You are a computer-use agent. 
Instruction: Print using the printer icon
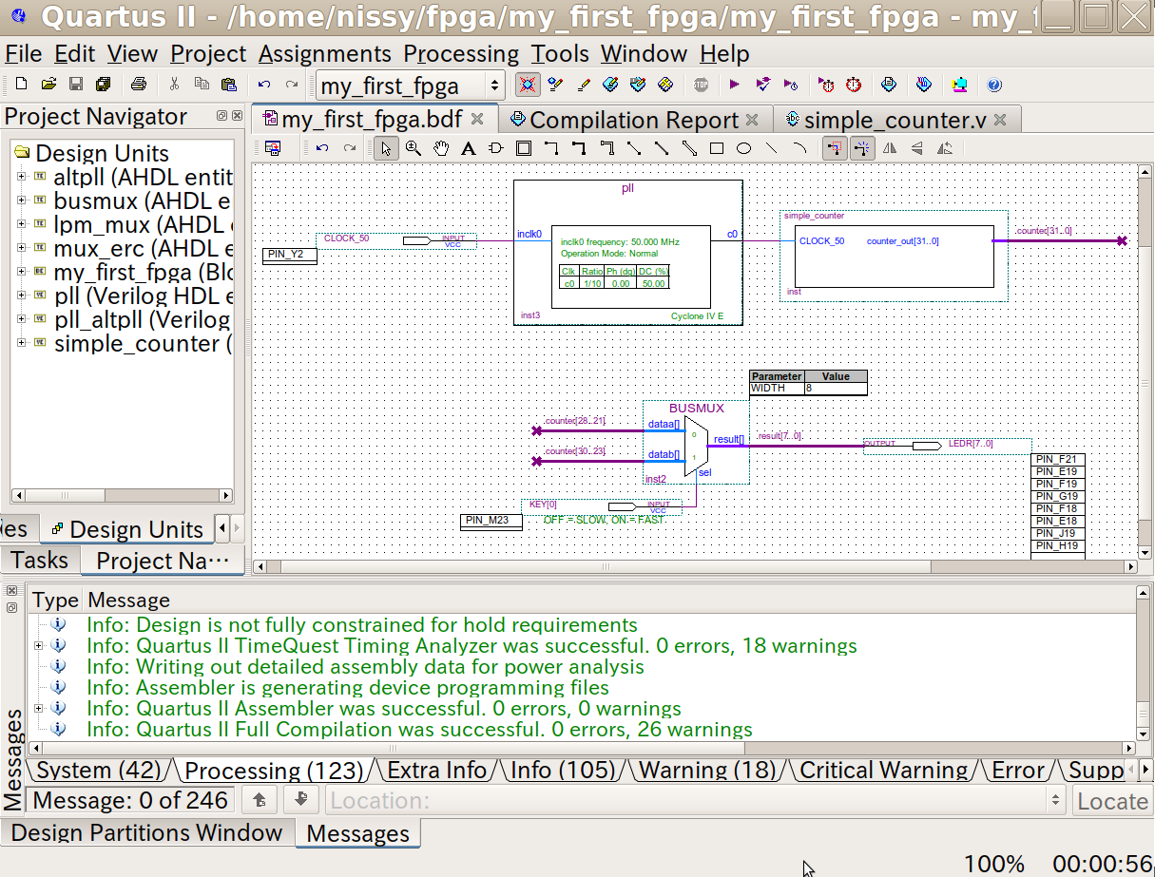[x=139, y=85]
